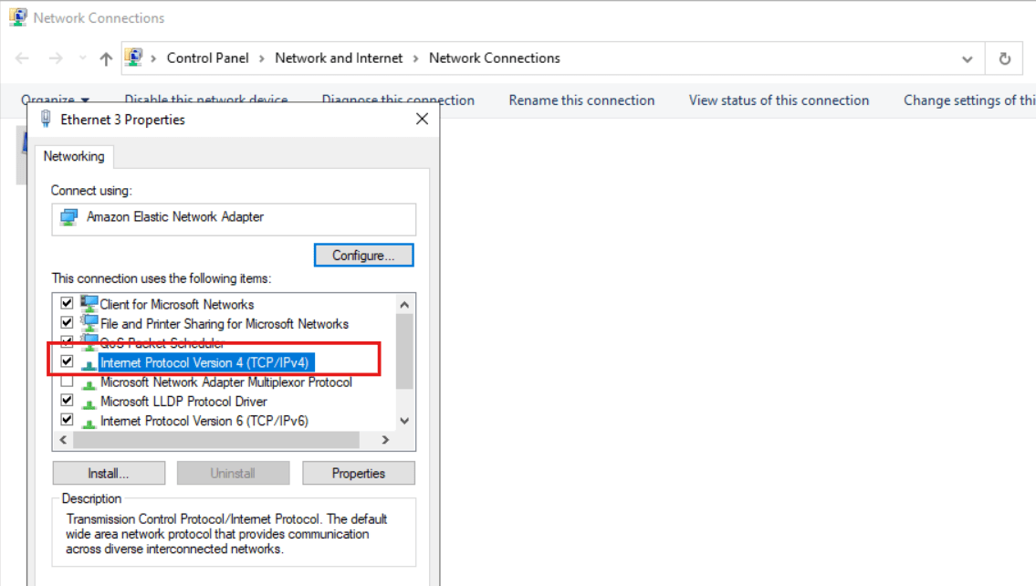The height and width of the screenshot is (586, 1036).
Task: Click the Amazon Elastic Network Adapter icon
Action: (68, 217)
